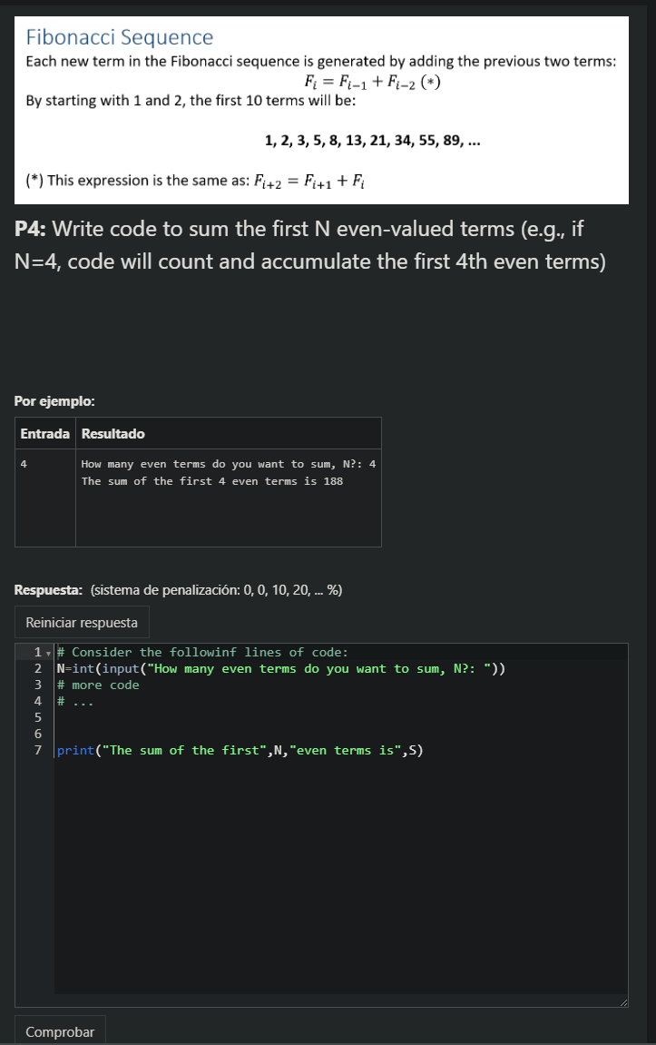The height and width of the screenshot is (1045, 656).
Task: Click the '# ...' comment on line 4
Action: [75, 701]
